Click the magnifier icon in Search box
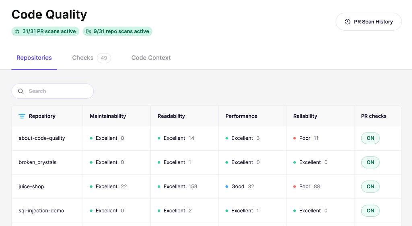The width and height of the screenshot is (412, 226). point(21,91)
